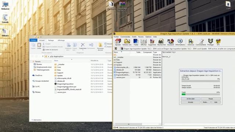Image resolution: width=235 pixels, height=132 pixels.
Task: Sort Explorer list by Modifié le column
Action: click(x=94, y=60)
